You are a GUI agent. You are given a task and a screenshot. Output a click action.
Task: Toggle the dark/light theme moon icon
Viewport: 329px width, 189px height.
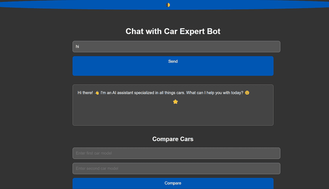click(168, 5)
